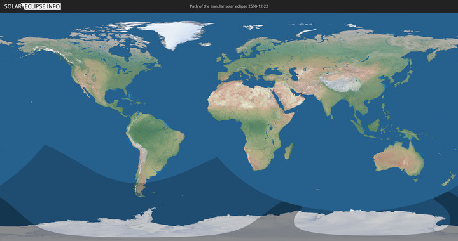Click on Borneo island in Southeast Asia

374,125
